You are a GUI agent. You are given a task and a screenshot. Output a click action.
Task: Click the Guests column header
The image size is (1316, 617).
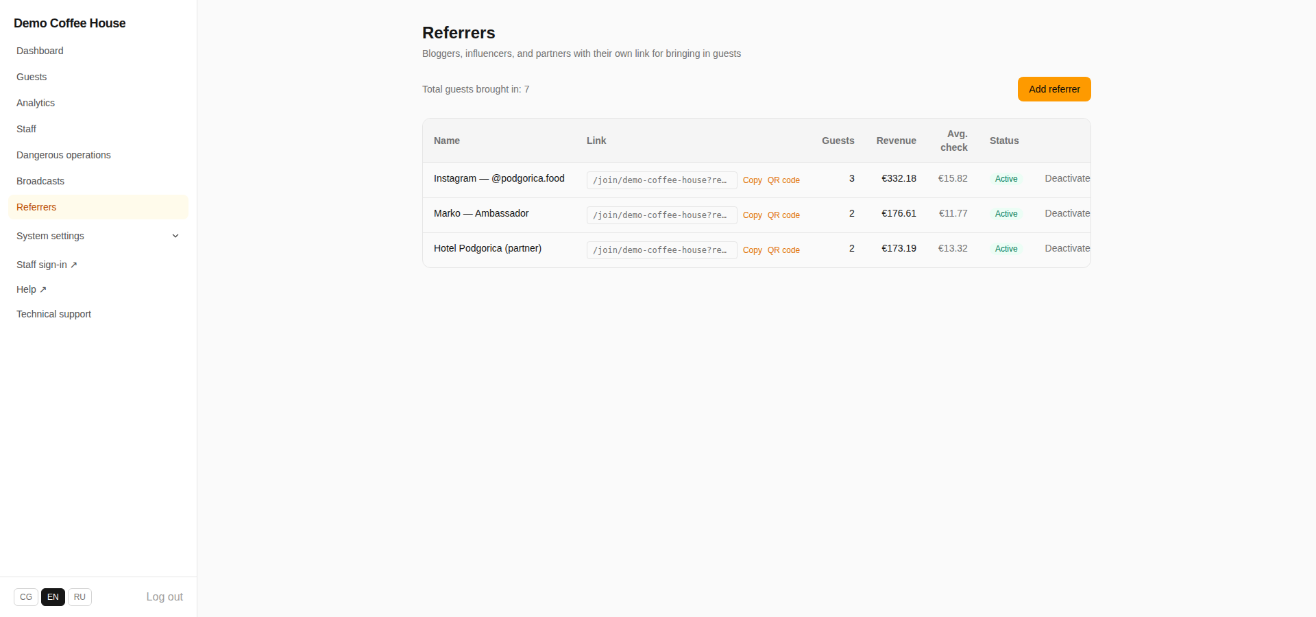click(x=838, y=141)
